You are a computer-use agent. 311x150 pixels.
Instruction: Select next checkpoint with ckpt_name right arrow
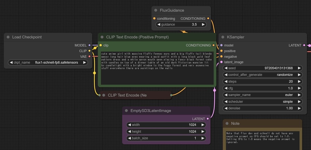coord(84,62)
